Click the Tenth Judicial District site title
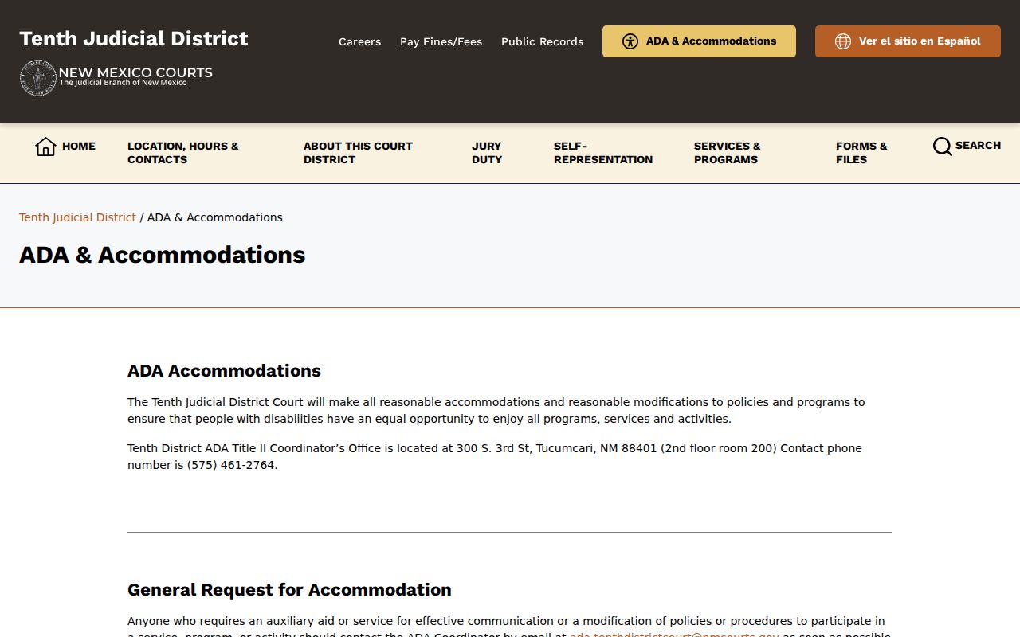The height and width of the screenshot is (637, 1020). tap(134, 39)
